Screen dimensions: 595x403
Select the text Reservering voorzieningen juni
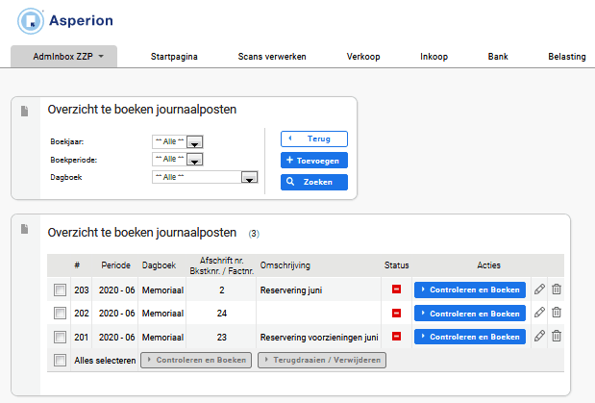point(319,338)
